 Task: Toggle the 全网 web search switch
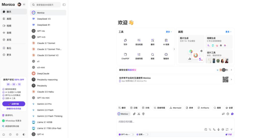(147, 134)
